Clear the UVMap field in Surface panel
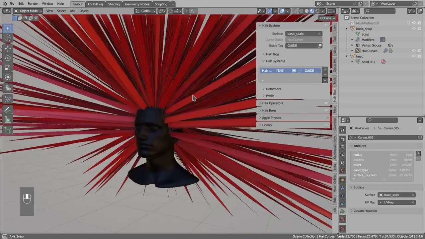425x239 pixels. click(413, 202)
